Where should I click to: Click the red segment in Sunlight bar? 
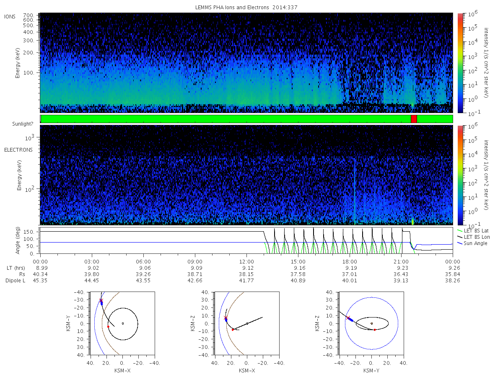click(414, 119)
